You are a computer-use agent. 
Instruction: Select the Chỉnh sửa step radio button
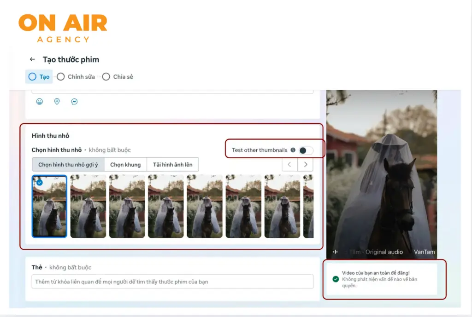click(60, 77)
